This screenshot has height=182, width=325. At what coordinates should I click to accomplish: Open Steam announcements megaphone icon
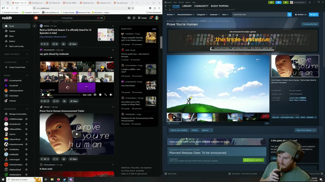click(279, 2)
